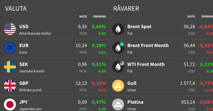Screen dimensions: 213x111
Task: Click the Gull price 1 577,4
Action: coord(188,83)
